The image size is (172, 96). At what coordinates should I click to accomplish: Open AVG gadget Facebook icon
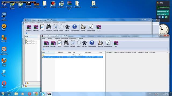pyautogui.click(x=159, y=17)
